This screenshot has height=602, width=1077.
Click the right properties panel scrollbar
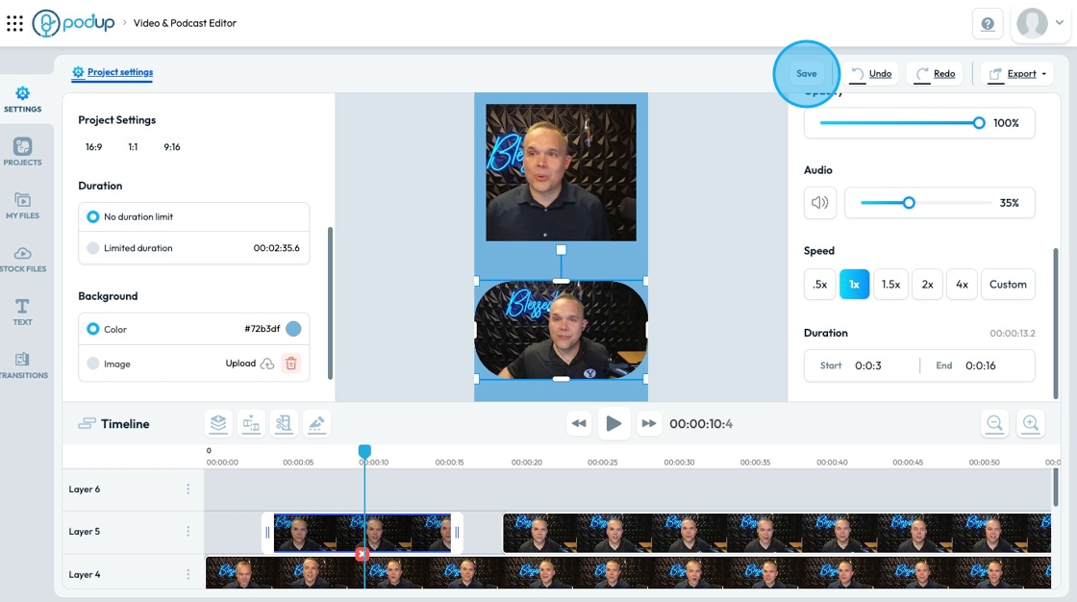1056,323
